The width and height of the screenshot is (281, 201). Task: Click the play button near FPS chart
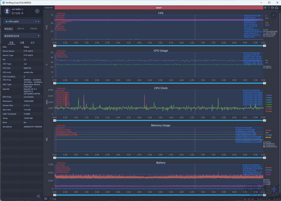click(274, 15)
